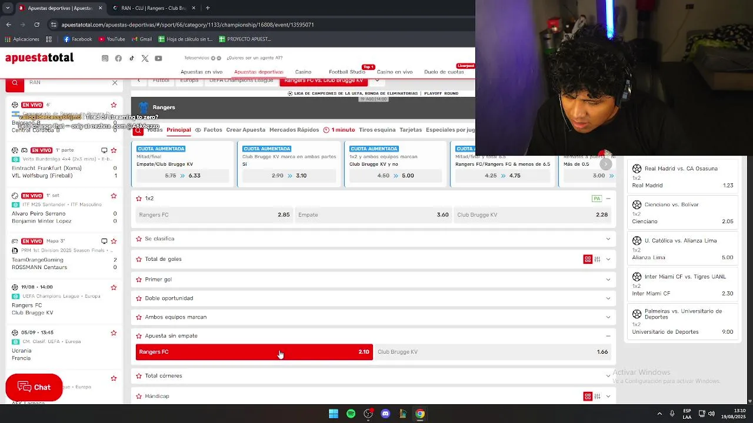
Task: Star the 1x2 market
Action: click(x=139, y=199)
